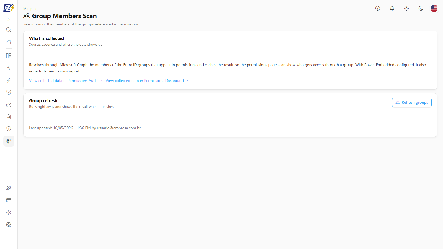Click the Mapping breadcrumb label
Viewport: 443px width, 249px height.
coord(30,9)
